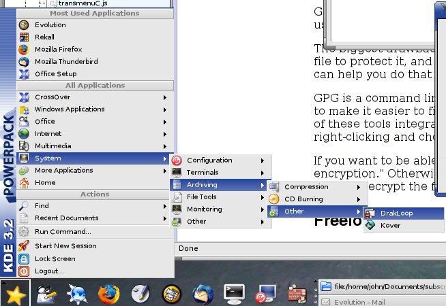The height and width of the screenshot is (306, 446).
Task: Expand the Recent Documents submenu arrow
Action: [165, 219]
